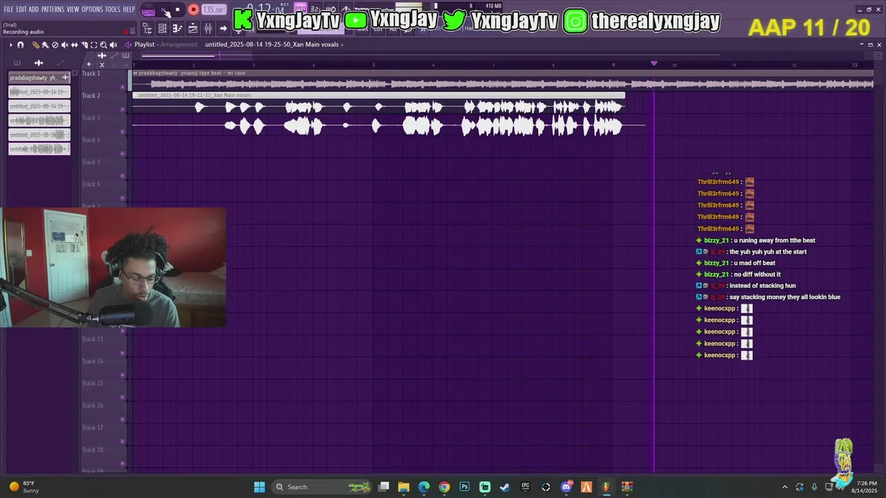This screenshot has width=886, height=498.
Task: Click the stop button in transport panel
Action: click(177, 10)
